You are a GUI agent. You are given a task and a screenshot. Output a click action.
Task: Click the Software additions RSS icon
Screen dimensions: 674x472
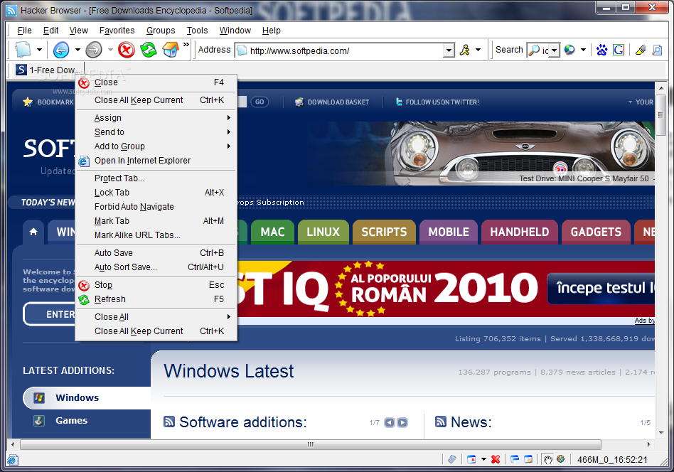pos(169,422)
